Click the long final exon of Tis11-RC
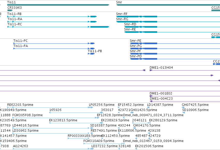Image resolution: width=220 pixels, height=150 pixels. (100, 27)
